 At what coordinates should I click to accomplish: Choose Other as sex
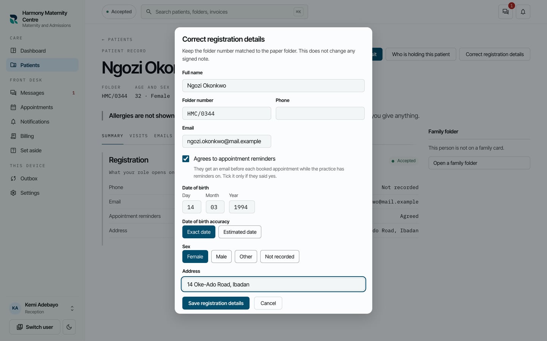point(246,257)
